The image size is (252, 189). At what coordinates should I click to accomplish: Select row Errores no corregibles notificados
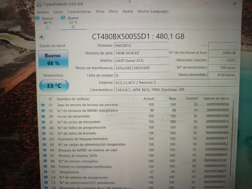pyautogui.click(x=137, y=166)
